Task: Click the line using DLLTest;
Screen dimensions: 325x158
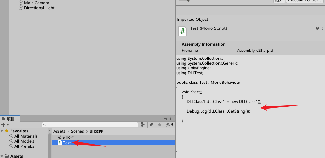Action: 190,73
